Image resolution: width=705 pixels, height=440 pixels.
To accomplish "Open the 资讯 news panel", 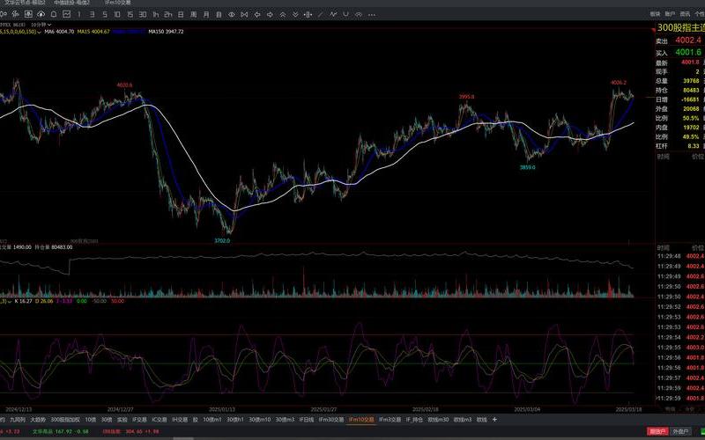I will click(x=685, y=14).
